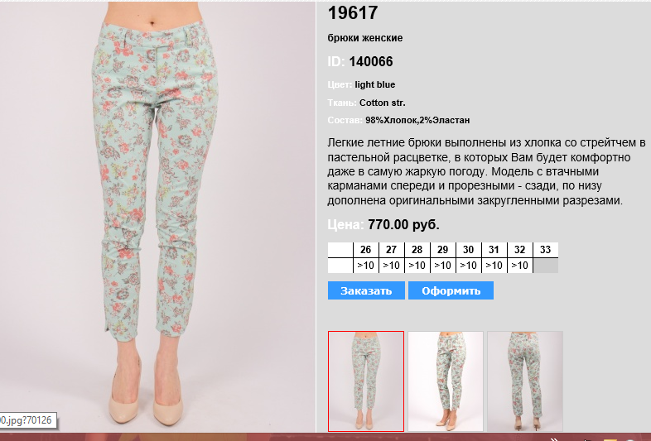Click the Оформить button
Image resolution: width=651 pixels, height=441 pixels.
pos(451,290)
